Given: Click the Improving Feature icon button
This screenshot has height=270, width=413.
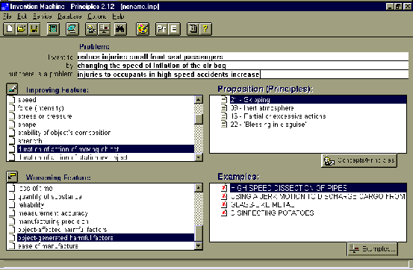Looking at the screenshot, I should (x=12, y=89).
